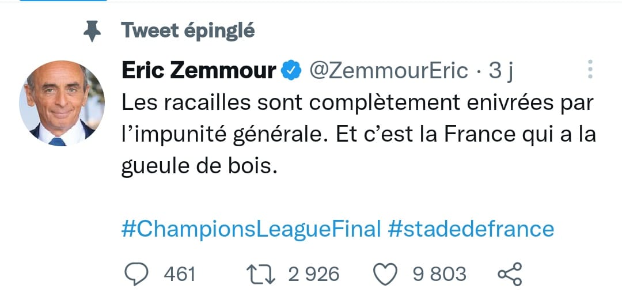
Task: Expand the three-dot more options menu
Action: (x=589, y=69)
